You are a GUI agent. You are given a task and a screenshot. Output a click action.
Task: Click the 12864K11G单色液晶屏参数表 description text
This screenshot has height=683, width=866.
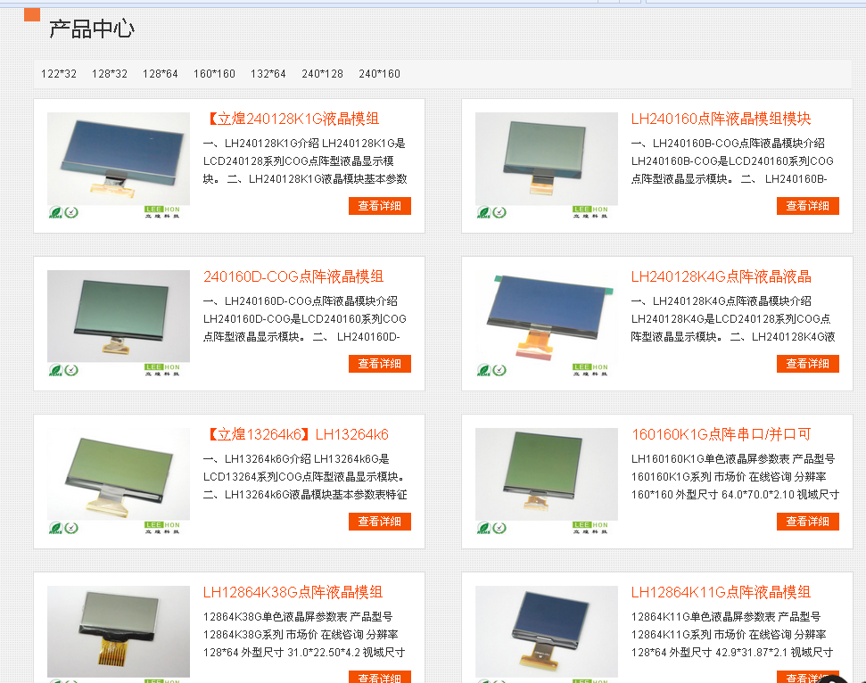click(x=732, y=635)
